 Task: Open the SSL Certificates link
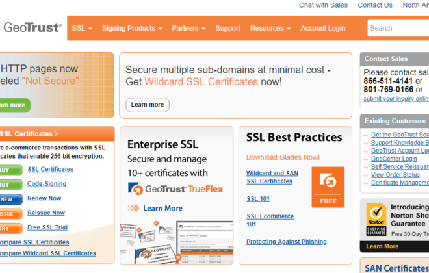coord(50,170)
